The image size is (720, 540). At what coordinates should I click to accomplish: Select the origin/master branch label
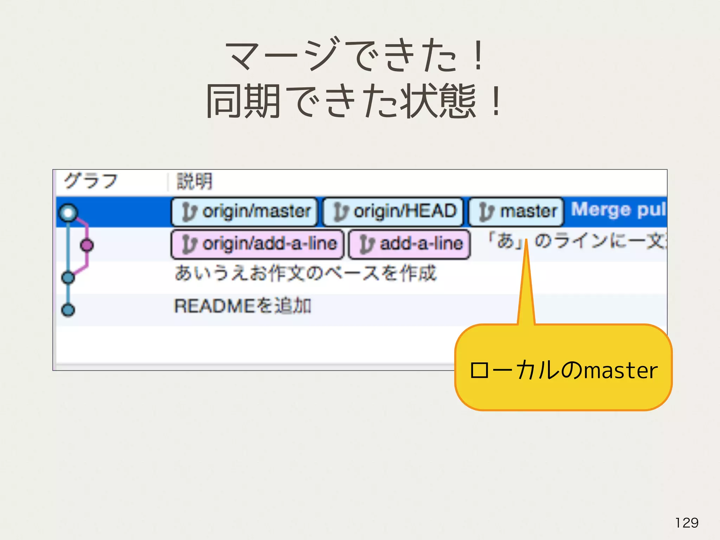[x=256, y=212]
